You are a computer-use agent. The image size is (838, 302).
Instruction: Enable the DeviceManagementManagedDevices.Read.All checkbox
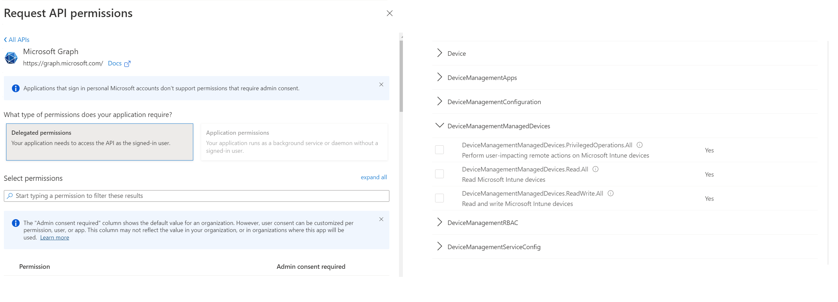440,174
